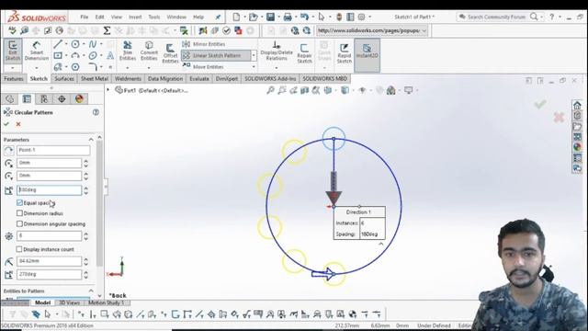This screenshot has width=588, height=331.
Task: Open the Move Entities dropdown arrow
Action: [254, 67]
